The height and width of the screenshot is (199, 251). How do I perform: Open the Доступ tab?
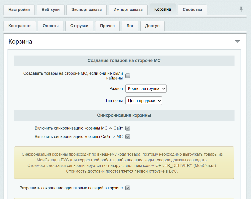coord(152,26)
